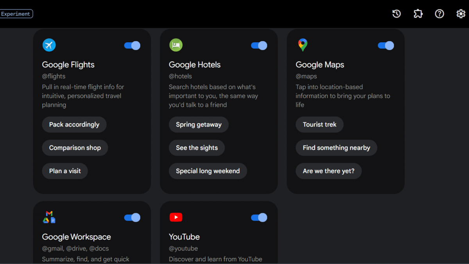The image size is (469, 264).
Task: Open the extensions puzzle-piece icon
Action: (x=418, y=14)
